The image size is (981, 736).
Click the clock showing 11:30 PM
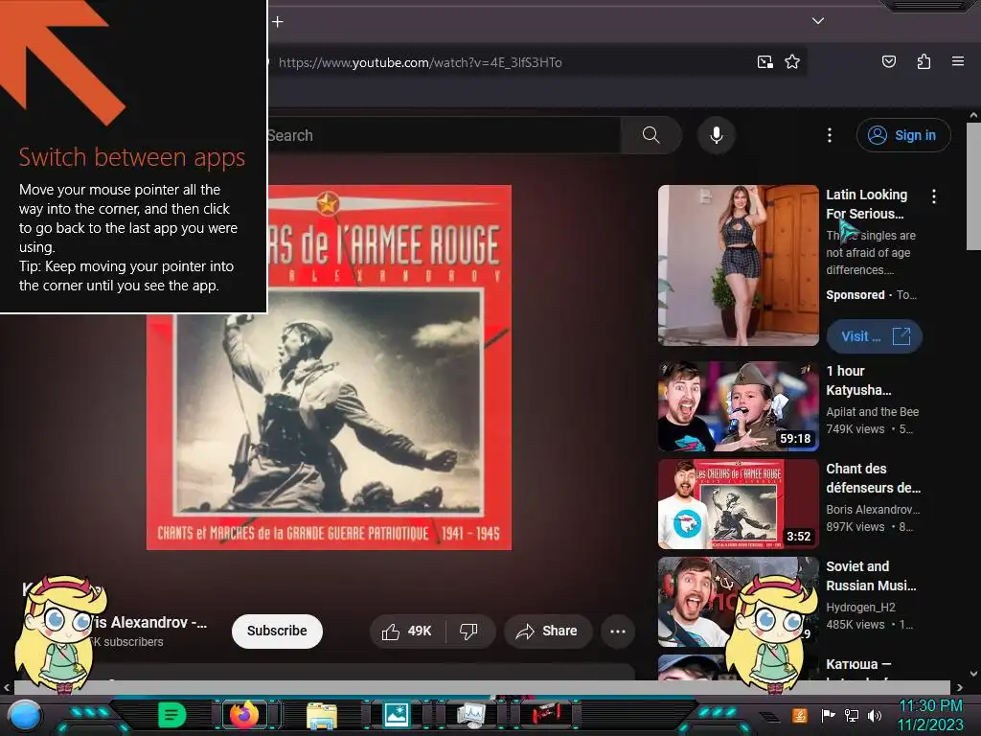click(x=930, y=706)
